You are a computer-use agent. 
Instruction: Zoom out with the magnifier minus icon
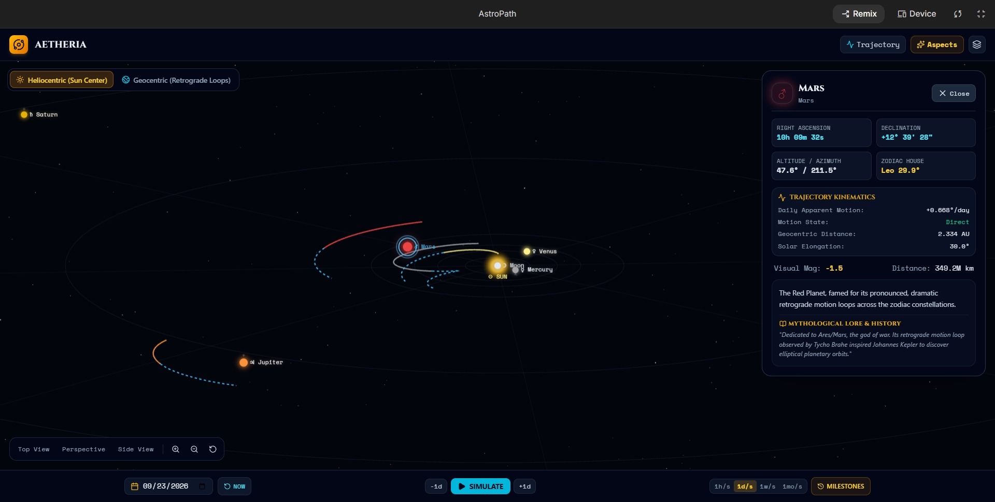(x=194, y=449)
